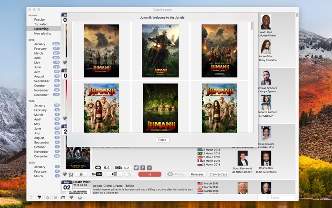Open the Twitter icon link
Screen dimensions: 332x208
(136, 168)
